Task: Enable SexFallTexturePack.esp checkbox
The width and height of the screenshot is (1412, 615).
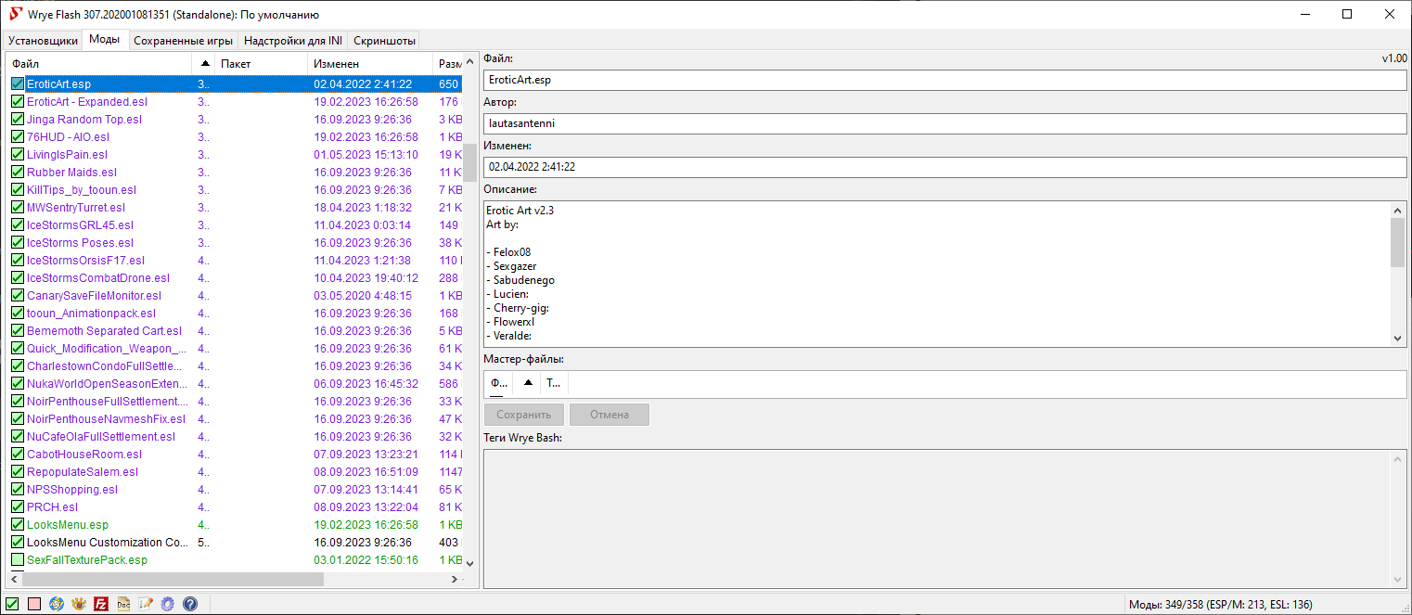Action: click(18, 560)
